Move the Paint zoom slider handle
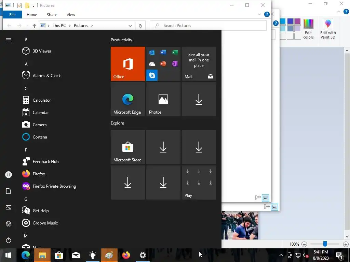 pos(325,244)
